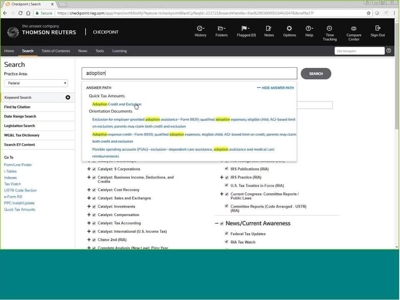Open the Tools menu tab

click(x=100, y=51)
